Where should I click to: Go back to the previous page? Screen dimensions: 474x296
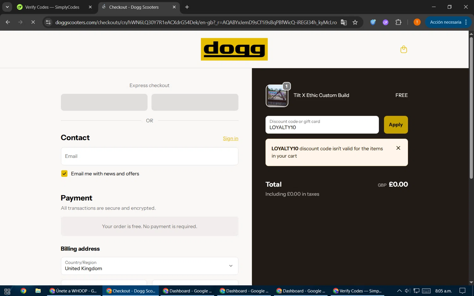(8, 22)
